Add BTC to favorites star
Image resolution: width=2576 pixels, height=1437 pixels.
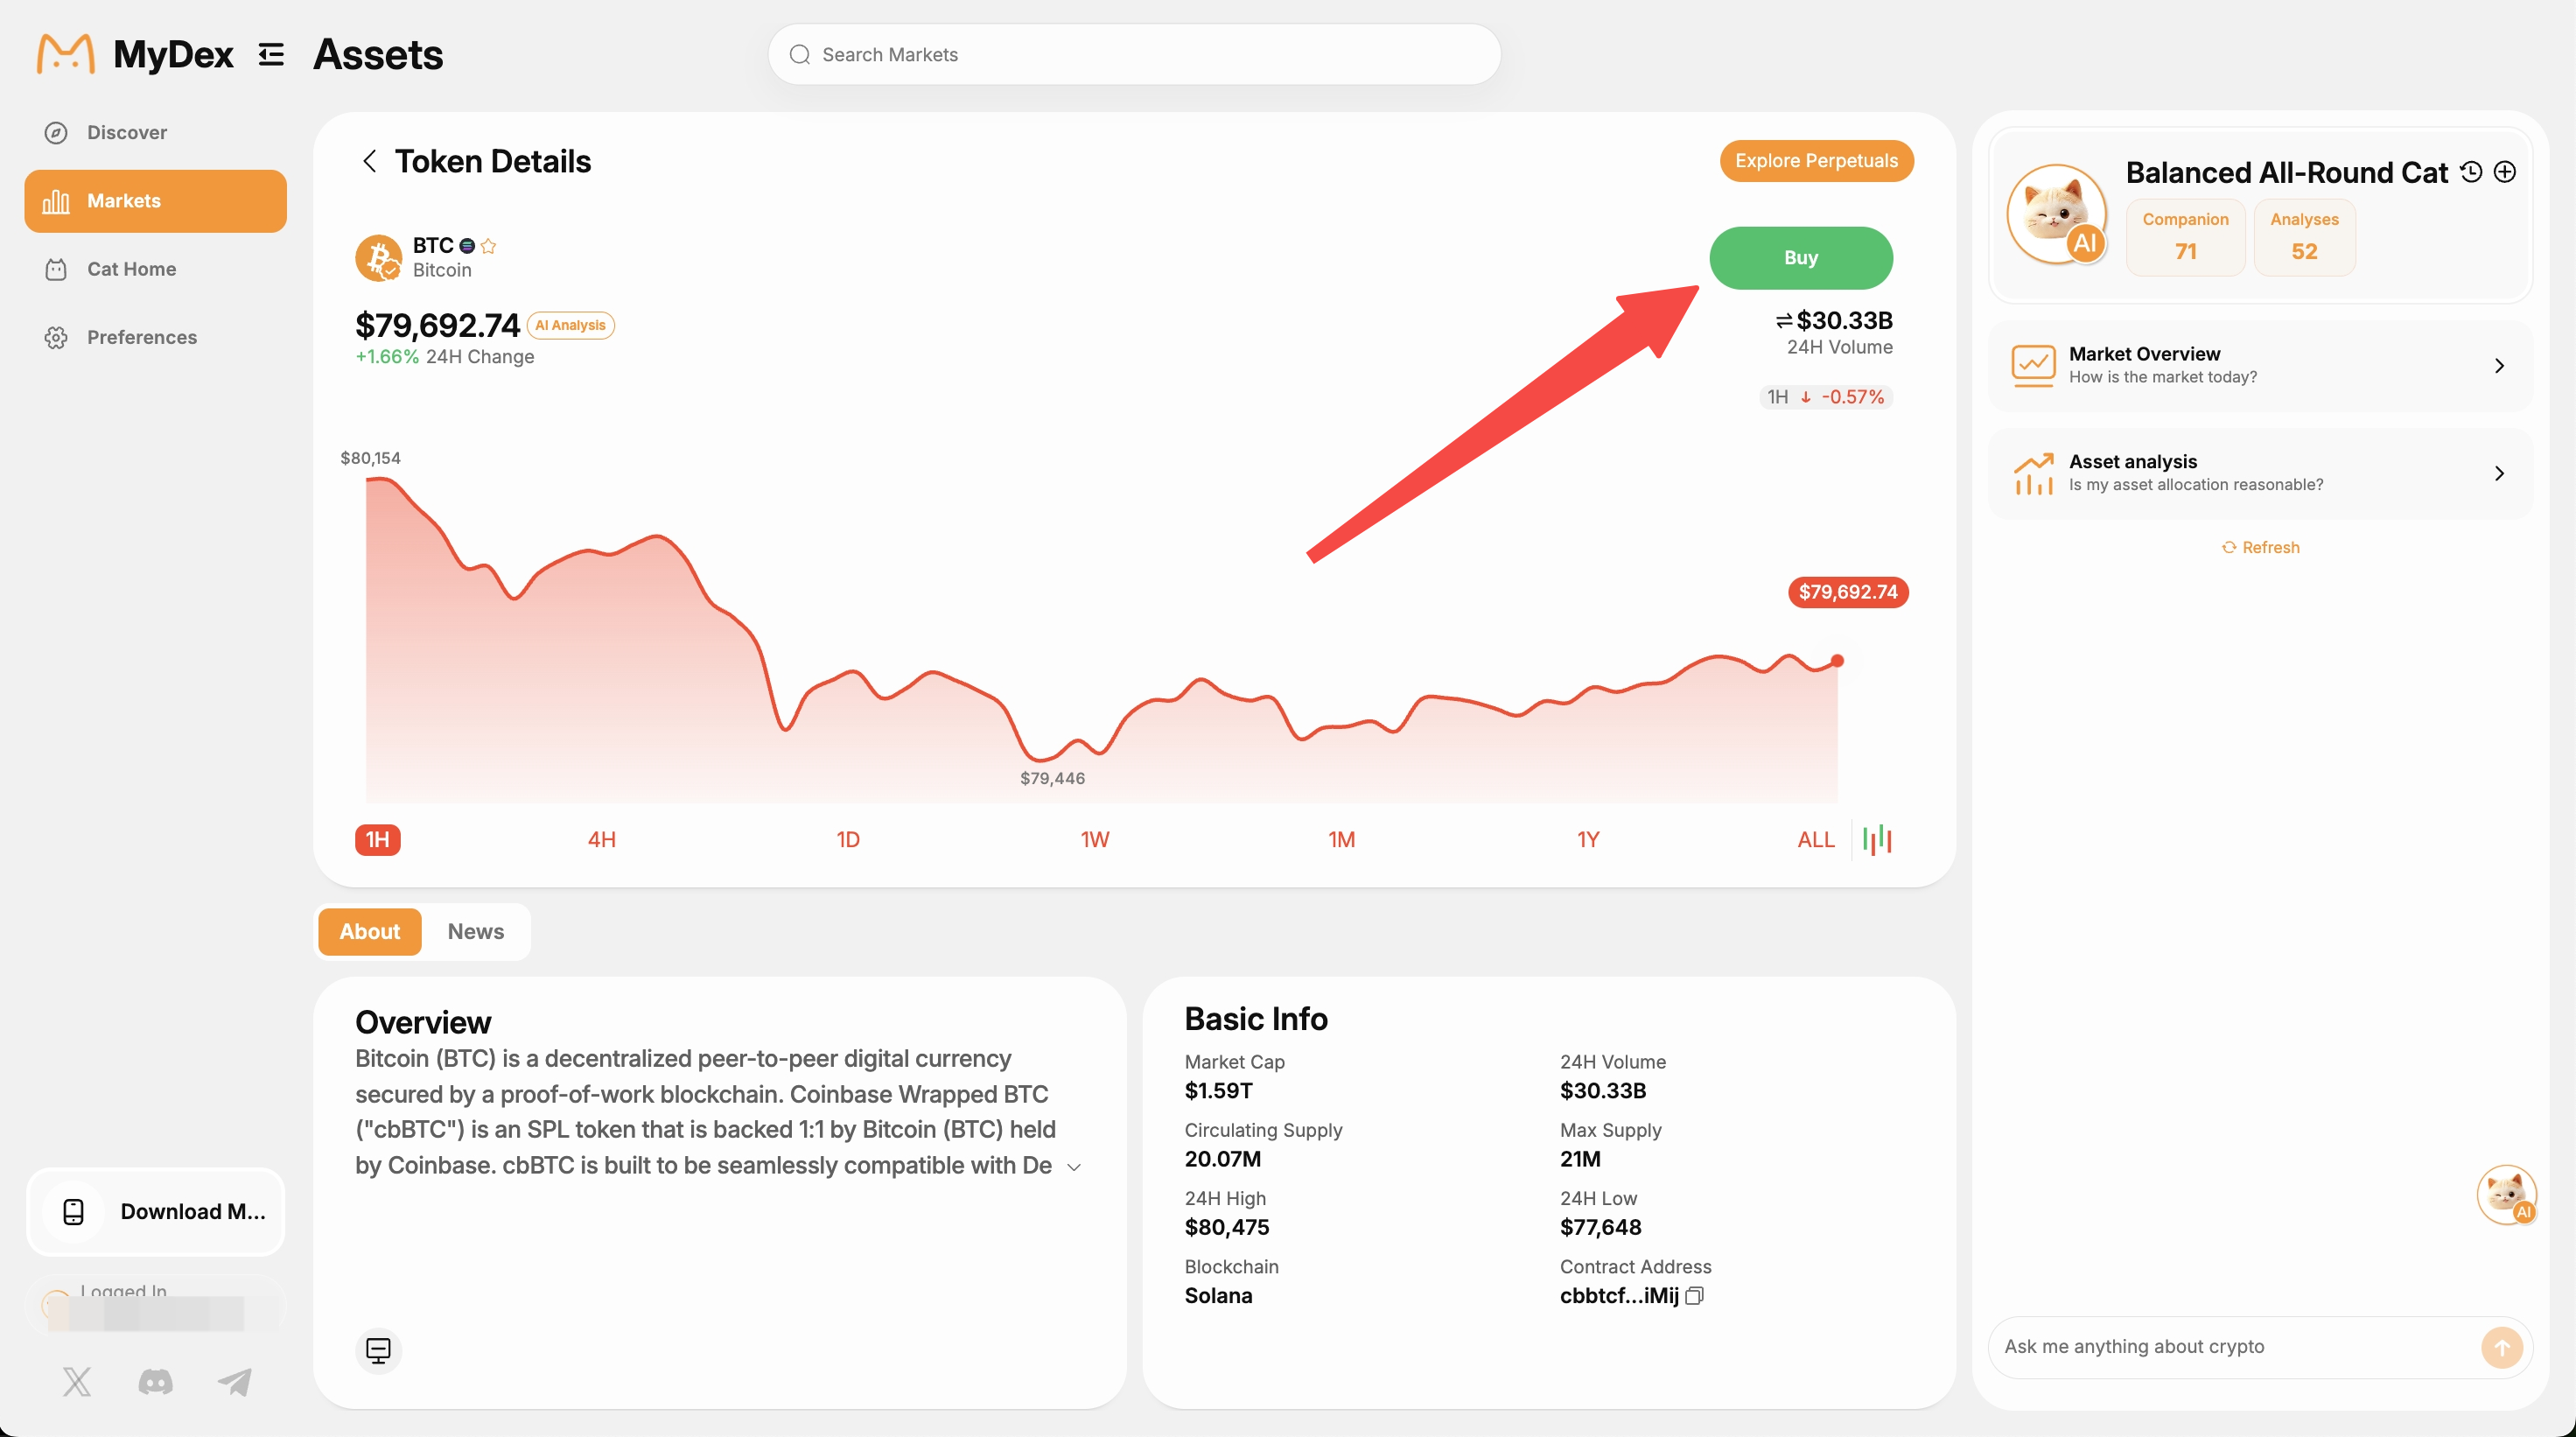point(488,246)
